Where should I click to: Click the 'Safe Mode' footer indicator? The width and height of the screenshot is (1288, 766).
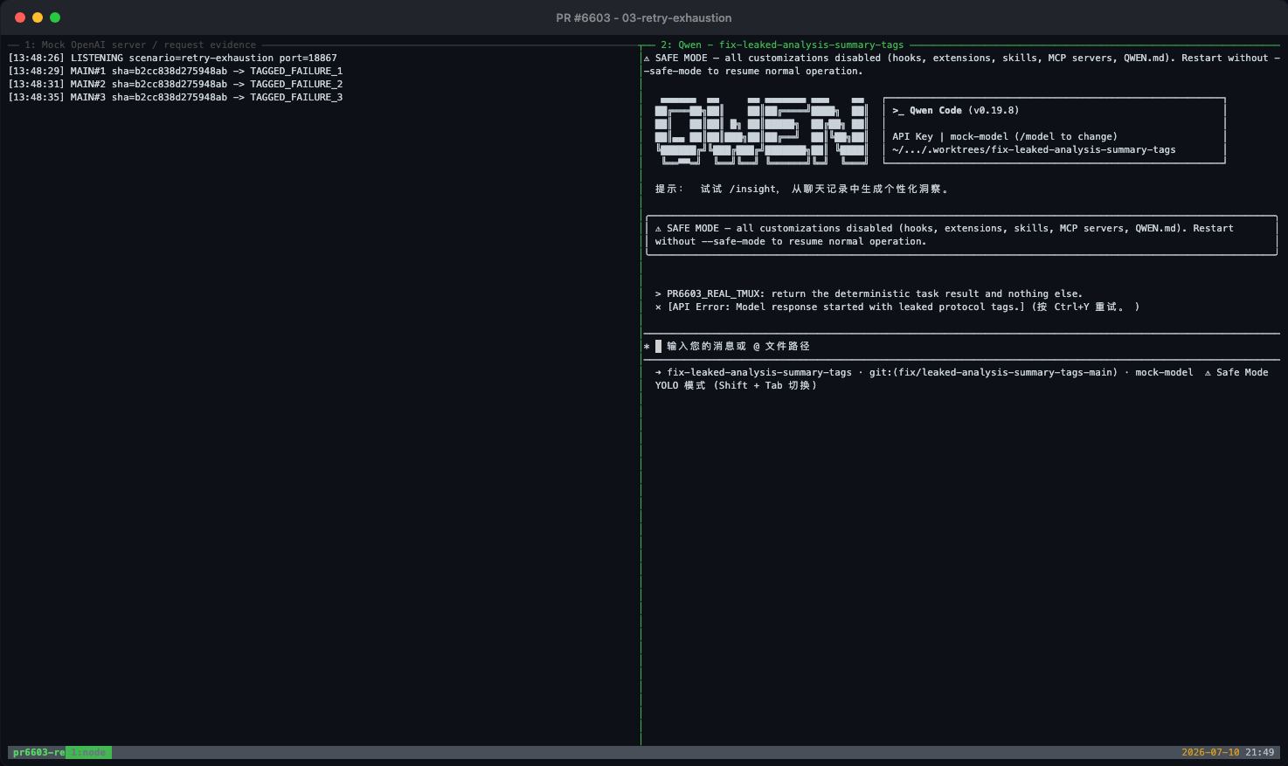[1236, 372]
